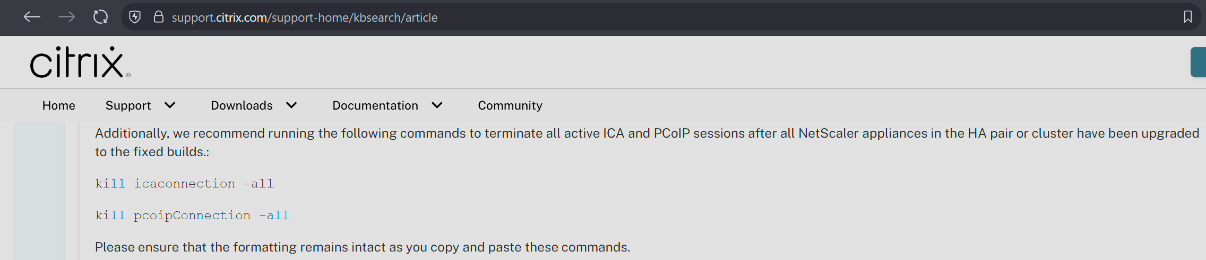
Task: Click the browser forward arrow
Action: pyautogui.click(x=66, y=17)
